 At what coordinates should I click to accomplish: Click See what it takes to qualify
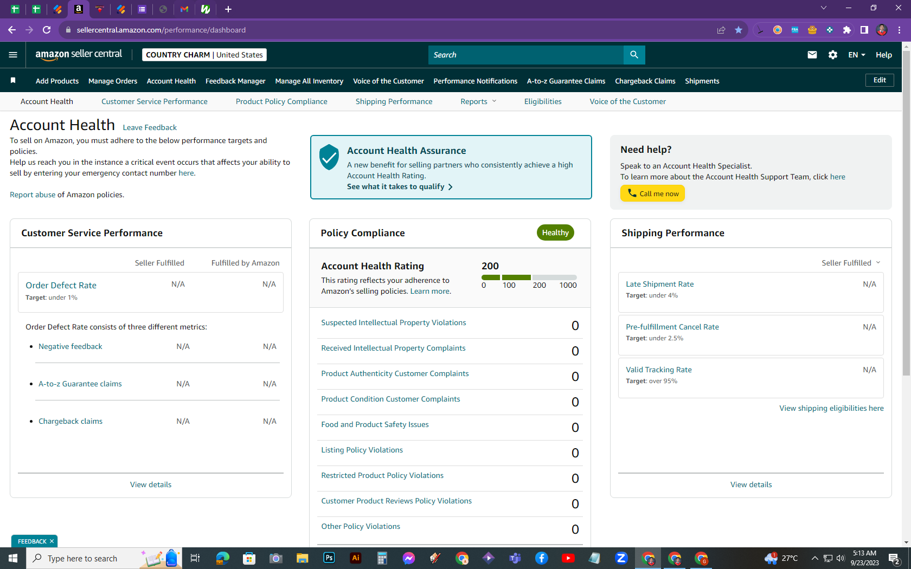pos(400,186)
